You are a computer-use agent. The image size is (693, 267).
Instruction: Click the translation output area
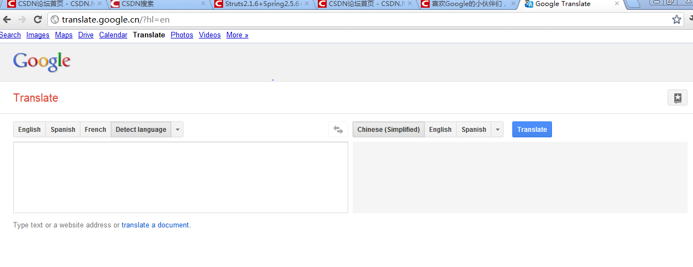[520, 177]
